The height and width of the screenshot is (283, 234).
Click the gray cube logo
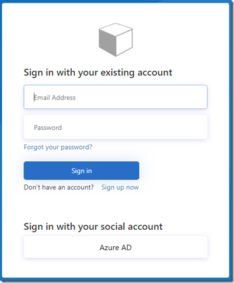pos(116,40)
